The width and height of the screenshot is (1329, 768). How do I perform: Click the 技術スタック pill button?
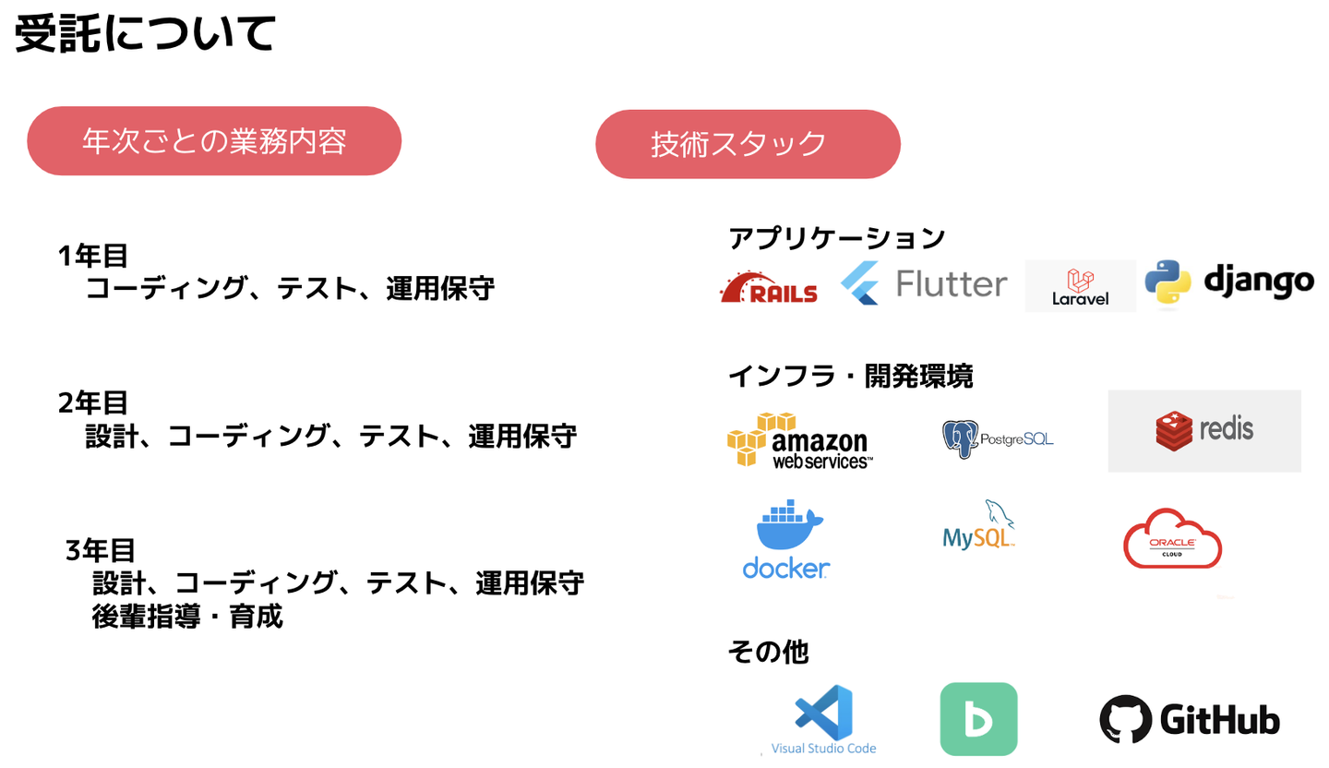(747, 144)
